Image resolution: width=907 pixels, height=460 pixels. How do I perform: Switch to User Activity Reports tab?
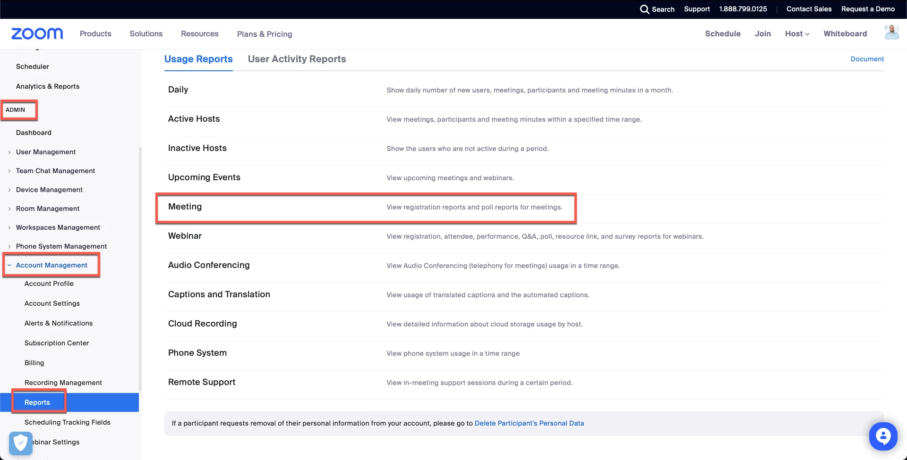click(x=297, y=59)
